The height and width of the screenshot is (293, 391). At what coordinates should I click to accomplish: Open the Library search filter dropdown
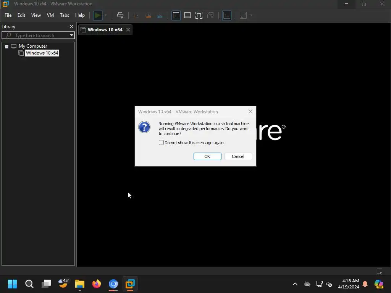tap(71, 35)
